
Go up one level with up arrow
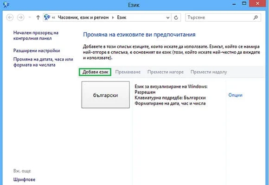38,18
